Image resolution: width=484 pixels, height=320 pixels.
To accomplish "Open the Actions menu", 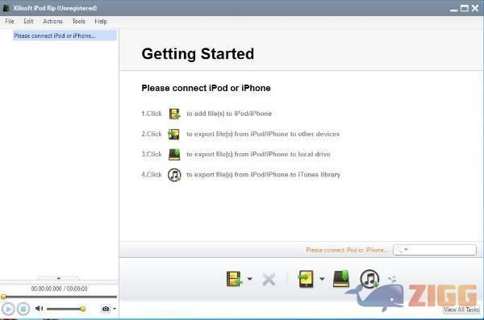I will pos(52,21).
